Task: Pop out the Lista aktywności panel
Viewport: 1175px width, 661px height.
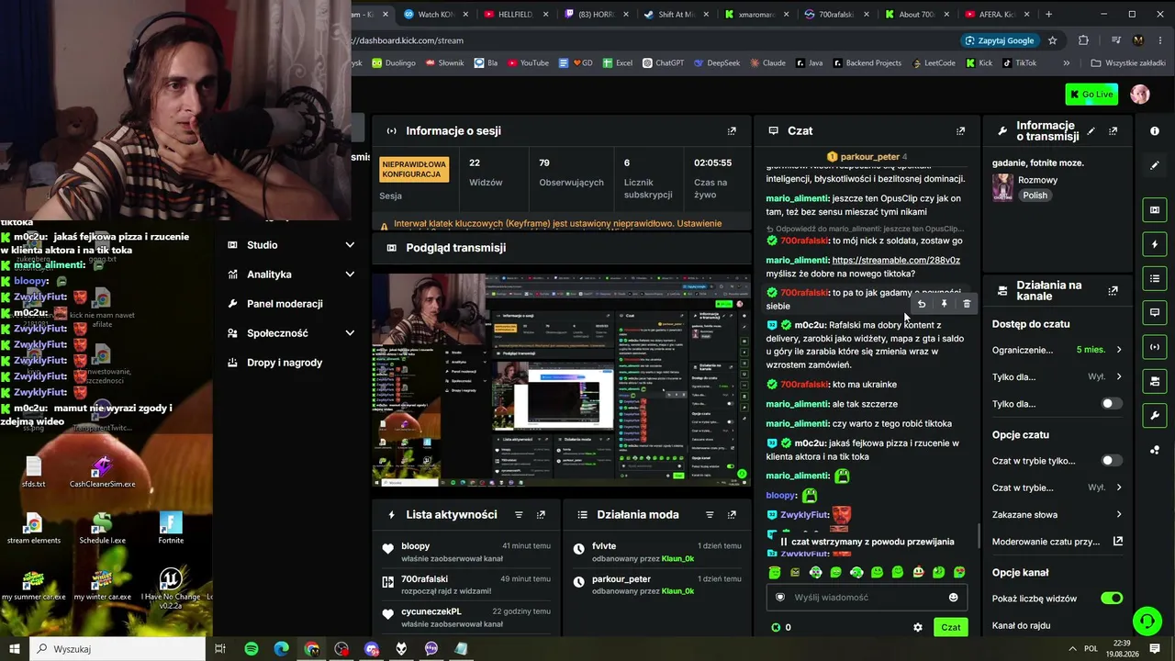Action: pos(541,515)
